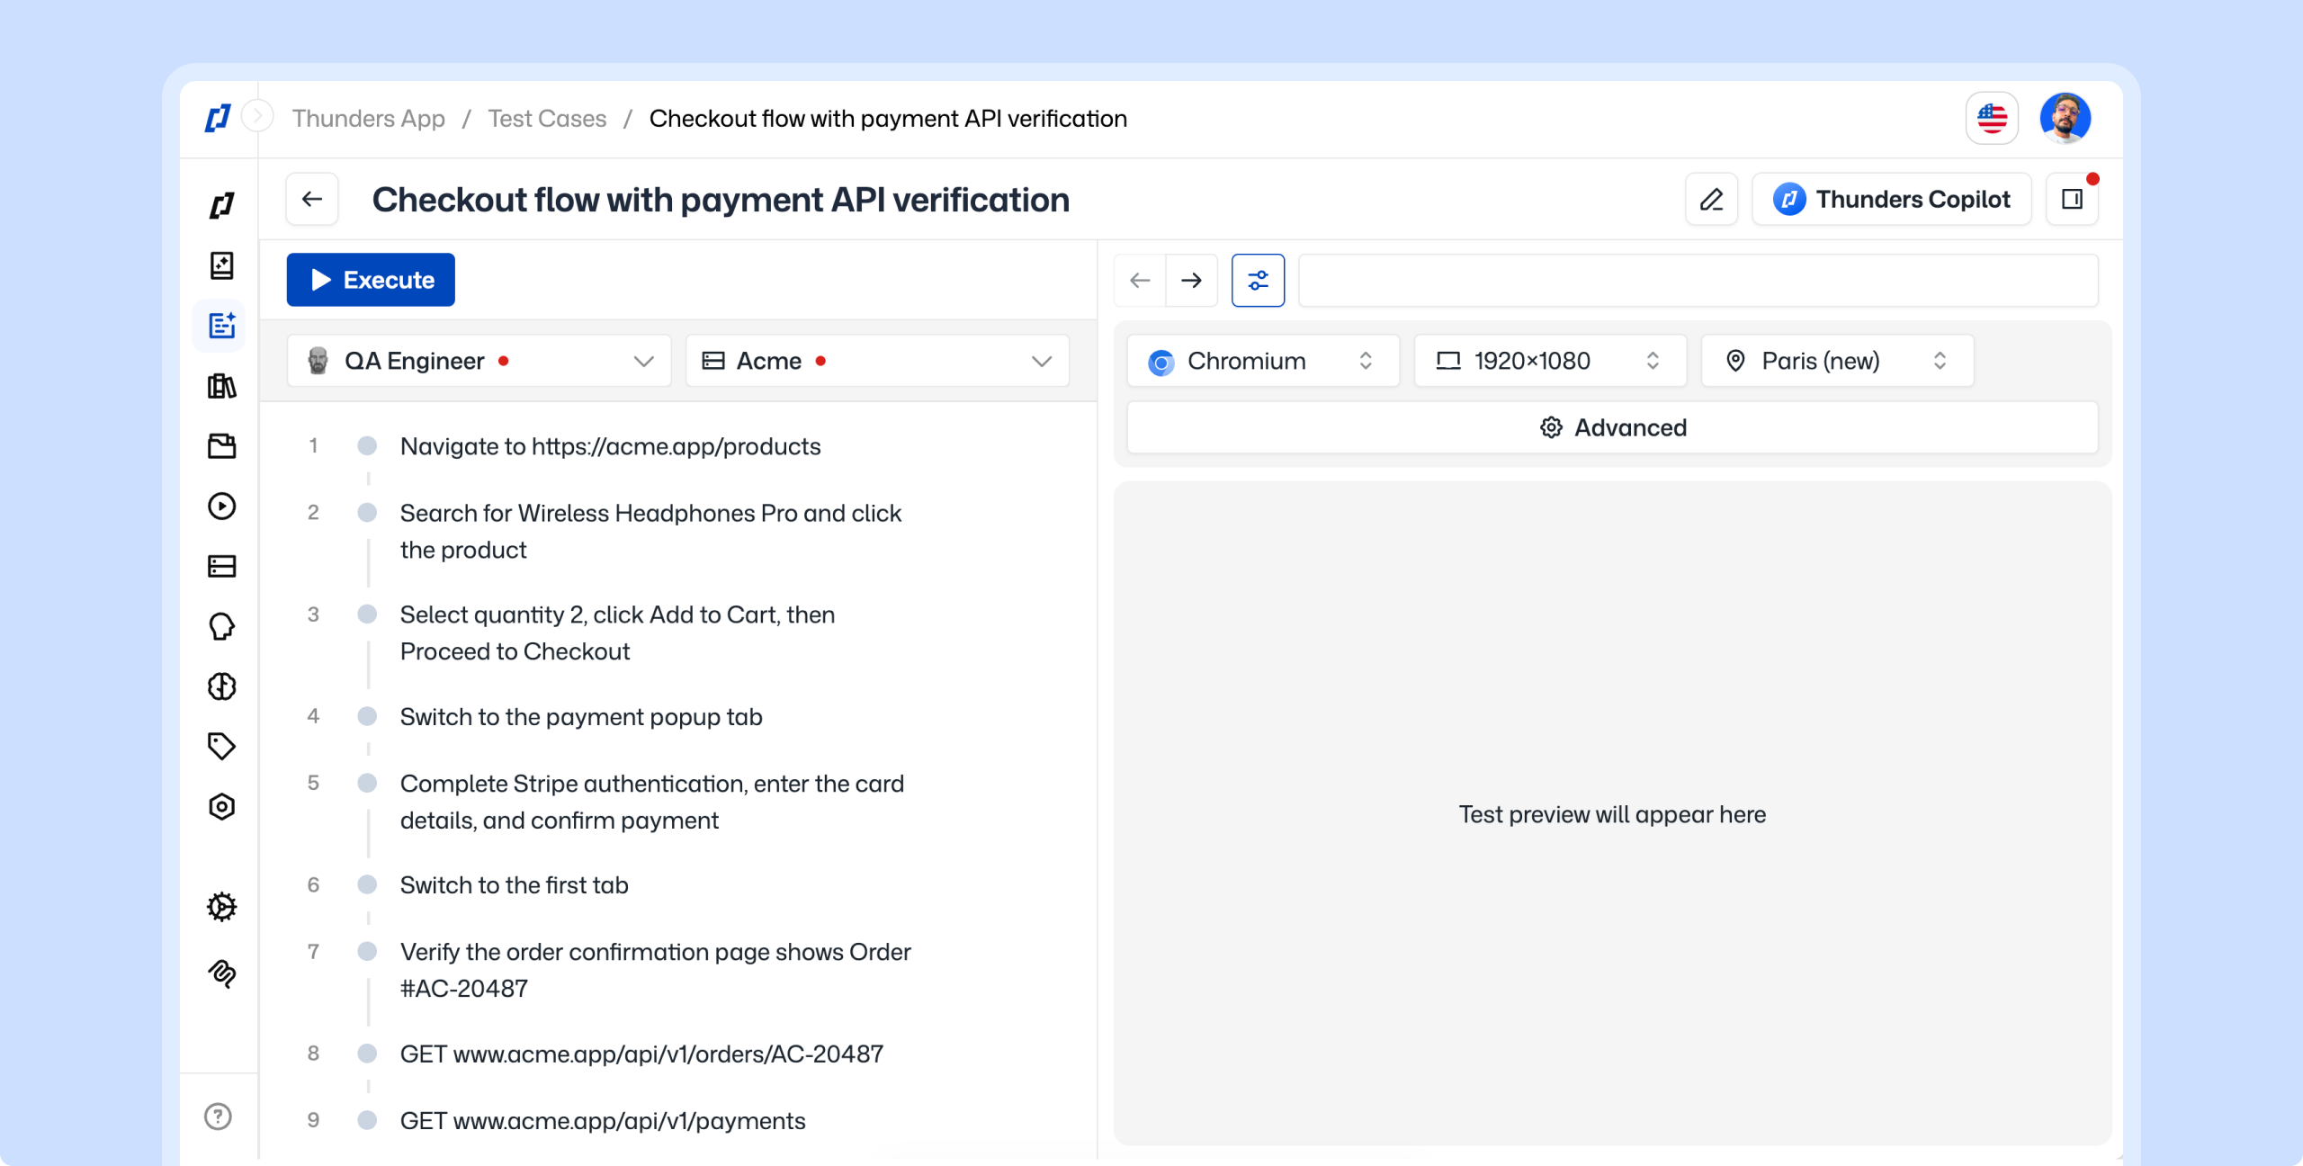Open the head profile icon in the sidebar

(x=221, y=626)
